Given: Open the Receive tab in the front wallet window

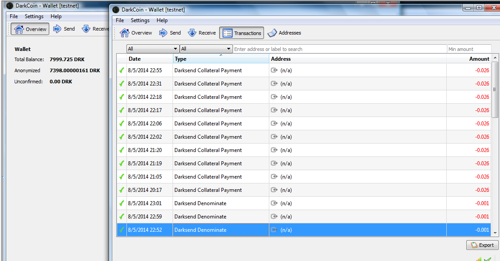Looking at the screenshot, I should pos(202,33).
